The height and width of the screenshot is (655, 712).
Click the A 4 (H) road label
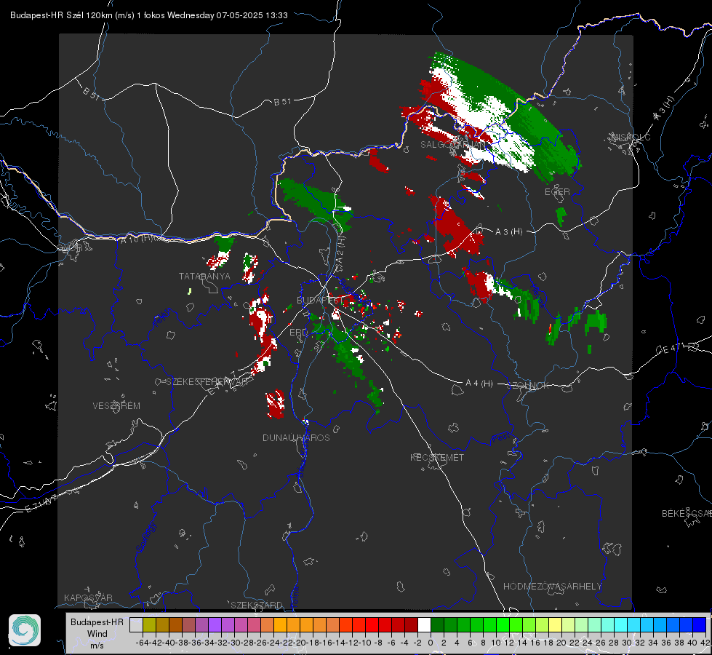[x=479, y=384]
